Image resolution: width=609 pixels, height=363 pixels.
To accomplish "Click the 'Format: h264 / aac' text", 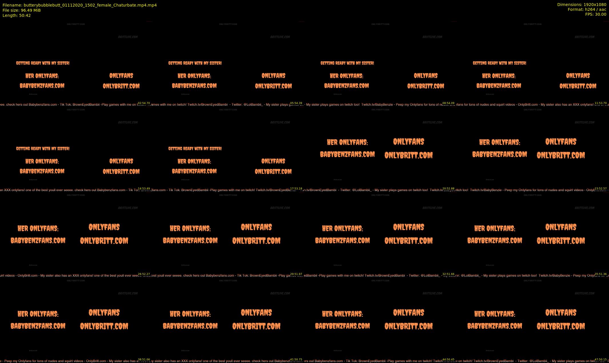I will point(587,9).
